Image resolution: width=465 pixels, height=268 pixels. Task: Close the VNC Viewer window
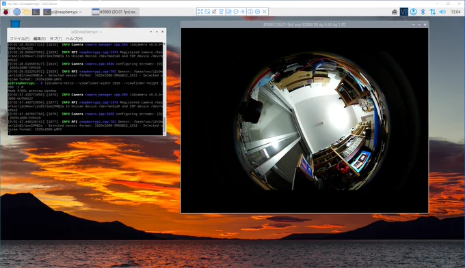point(460,3)
